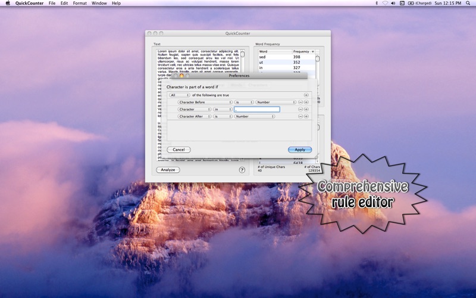Click the '# of Unique Chars' label
Viewport: 476px width, 298px height.
pyautogui.click(x=271, y=167)
